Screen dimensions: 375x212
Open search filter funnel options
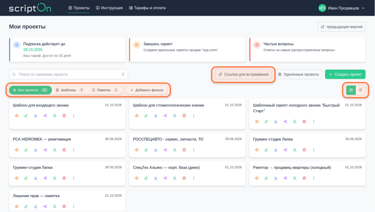123,74
